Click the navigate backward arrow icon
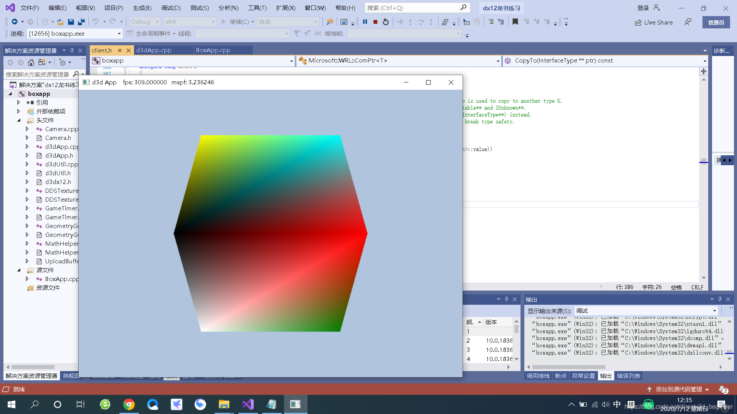The height and width of the screenshot is (414, 737). [x=15, y=22]
